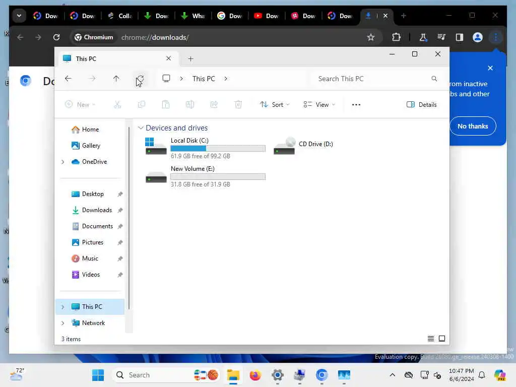Close the active Chromium downloads tab
The width and height of the screenshot is (516, 387).
[x=385, y=16]
